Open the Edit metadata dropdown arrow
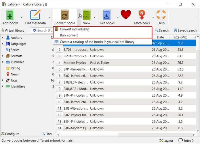 click(49, 17)
